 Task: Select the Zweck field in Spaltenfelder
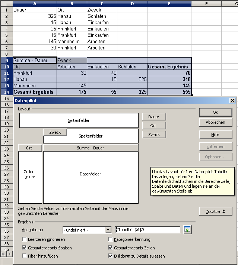point(55,132)
